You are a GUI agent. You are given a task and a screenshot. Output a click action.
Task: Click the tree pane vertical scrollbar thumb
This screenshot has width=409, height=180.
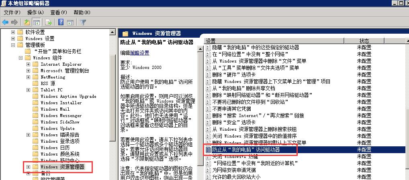112,97
